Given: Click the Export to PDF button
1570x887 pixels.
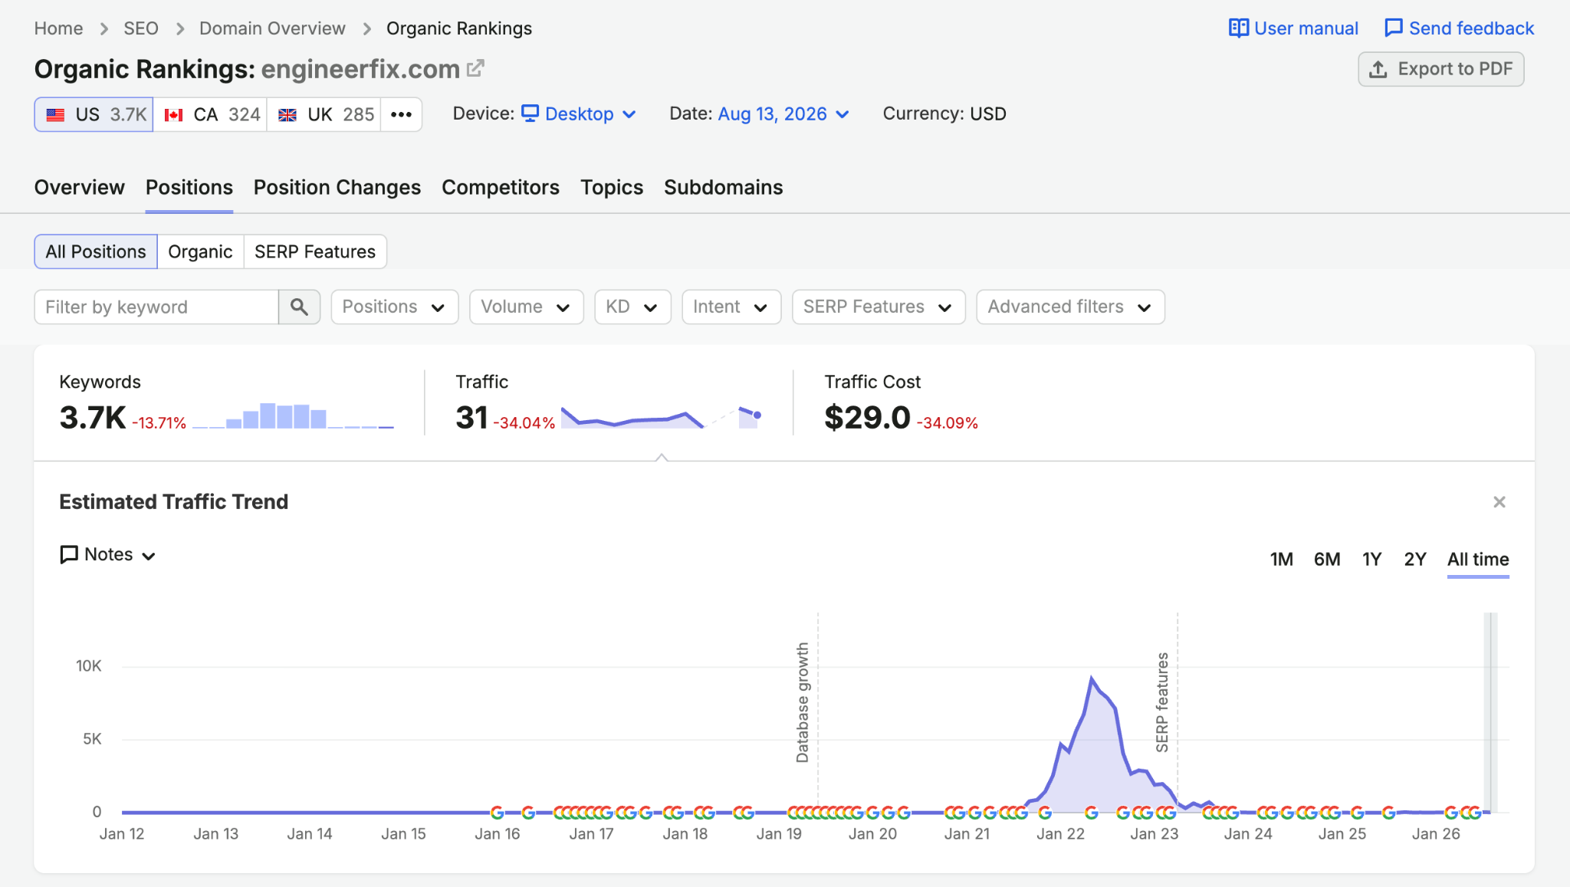Looking at the screenshot, I should 1441,69.
